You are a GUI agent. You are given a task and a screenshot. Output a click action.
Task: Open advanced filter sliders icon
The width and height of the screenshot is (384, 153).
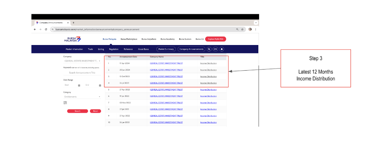click(65, 103)
